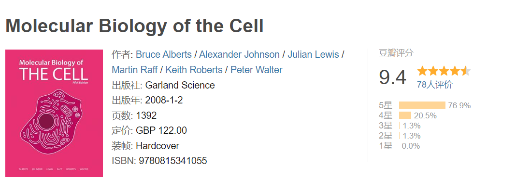Click the 5星 rating bar
This screenshot has width=516, height=191.
click(x=422, y=105)
